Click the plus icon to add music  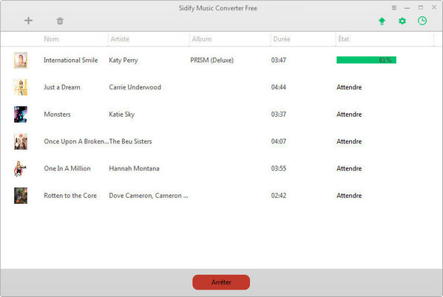tap(28, 21)
